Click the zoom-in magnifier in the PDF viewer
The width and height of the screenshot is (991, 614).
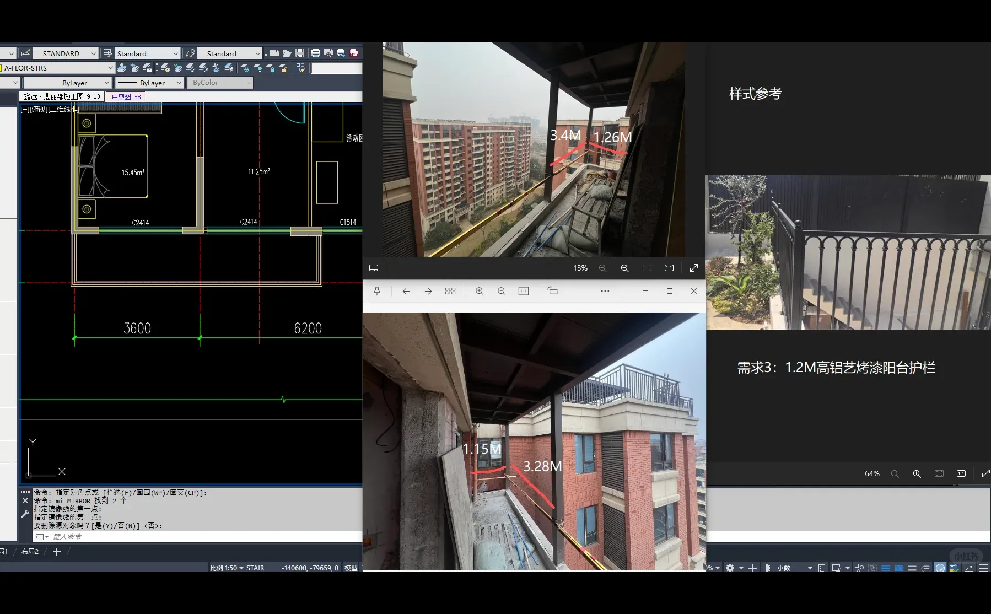click(x=480, y=291)
